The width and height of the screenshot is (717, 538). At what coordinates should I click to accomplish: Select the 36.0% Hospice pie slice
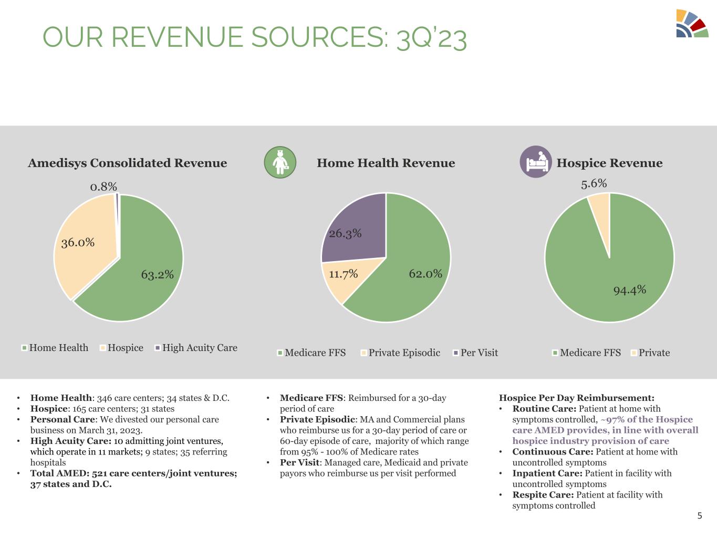pyautogui.click(x=84, y=247)
